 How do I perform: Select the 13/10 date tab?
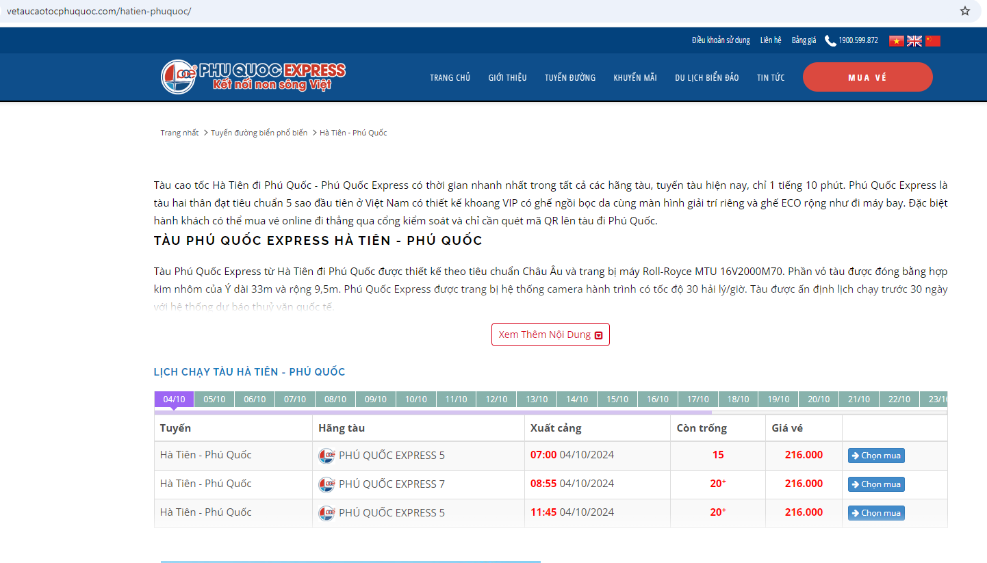[x=537, y=400]
